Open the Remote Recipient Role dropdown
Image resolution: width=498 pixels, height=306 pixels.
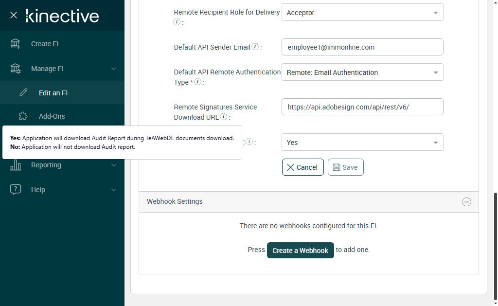coord(362,13)
